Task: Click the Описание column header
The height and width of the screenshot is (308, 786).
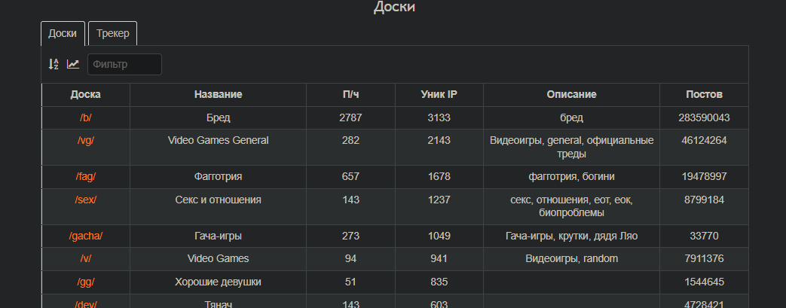Action: 571,95
